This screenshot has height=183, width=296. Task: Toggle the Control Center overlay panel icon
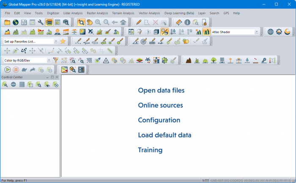tap(49, 22)
